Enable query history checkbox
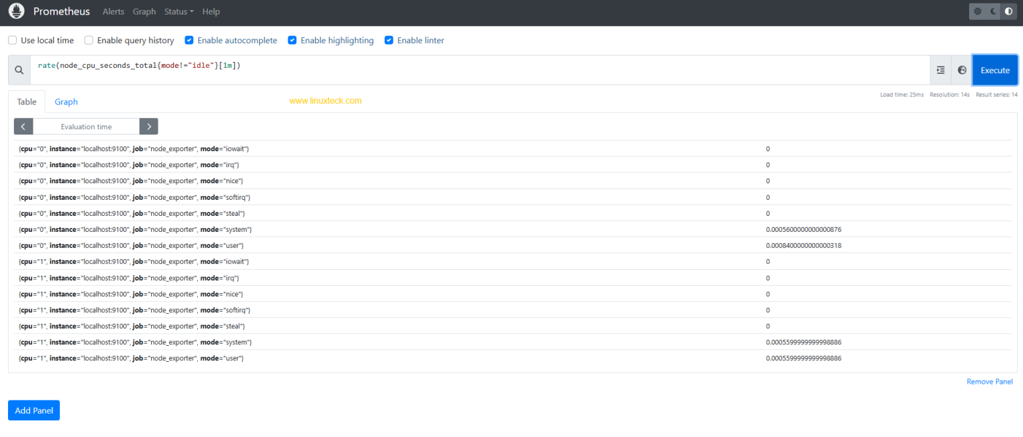Image resolution: width=1023 pixels, height=437 pixels. coord(89,41)
